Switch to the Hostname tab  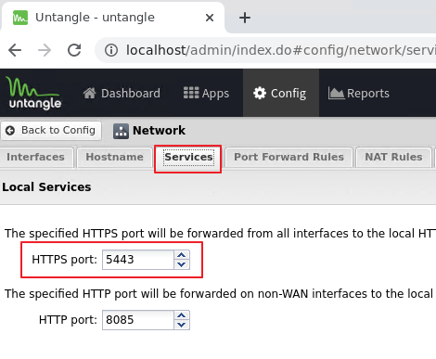pos(114,157)
